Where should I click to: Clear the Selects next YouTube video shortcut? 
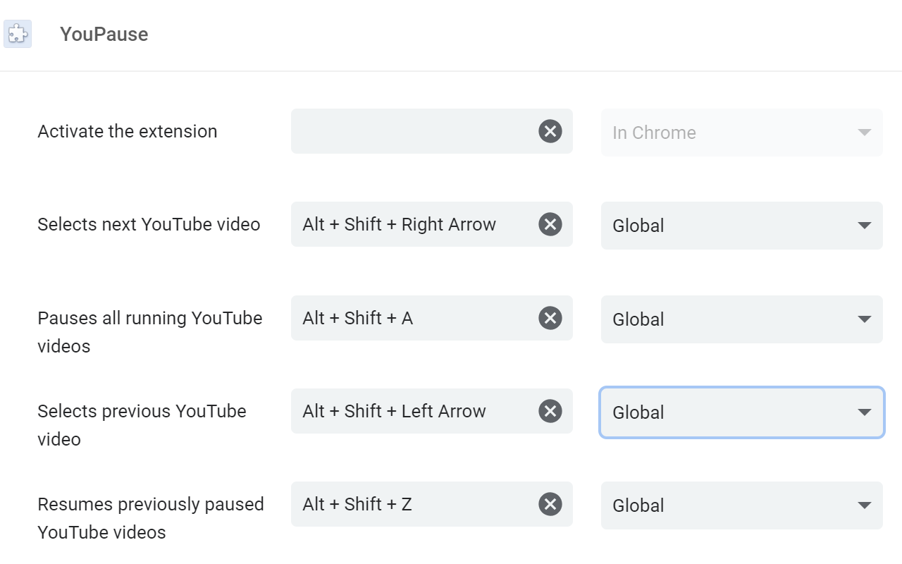point(550,224)
